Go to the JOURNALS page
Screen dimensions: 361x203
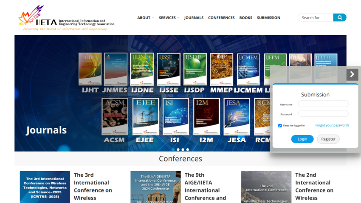[x=194, y=18]
